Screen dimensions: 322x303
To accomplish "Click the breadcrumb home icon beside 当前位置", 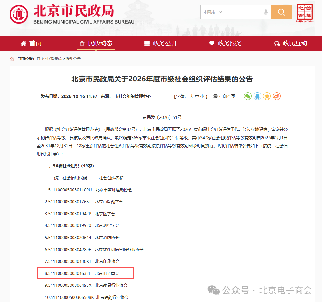I will [12, 59].
